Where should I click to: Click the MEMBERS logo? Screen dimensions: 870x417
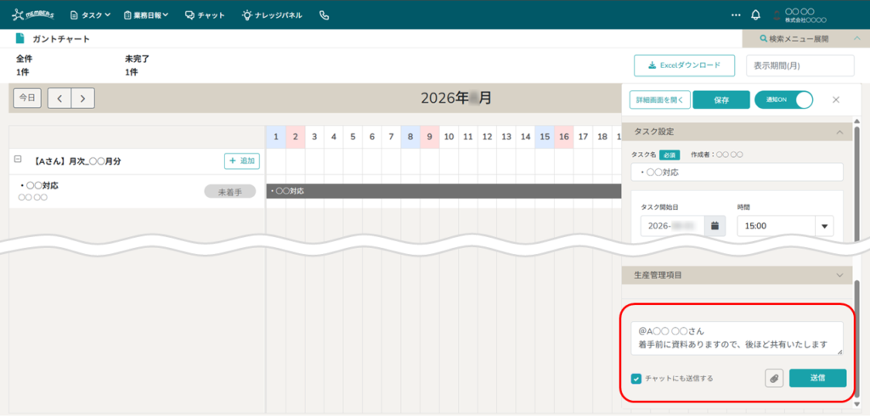tap(33, 15)
